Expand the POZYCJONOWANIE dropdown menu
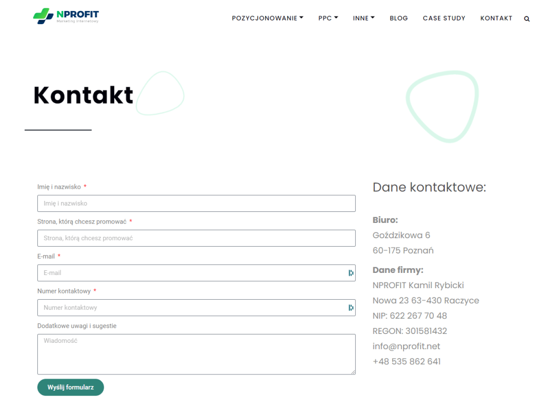The height and width of the screenshot is (417, 539). click(x=267, y=18)
